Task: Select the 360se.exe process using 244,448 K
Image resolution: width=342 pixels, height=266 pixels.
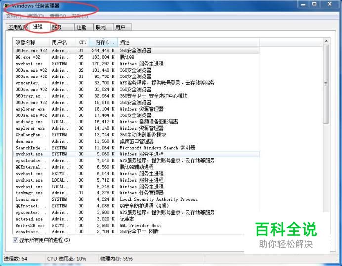Action: pos(136,50)
